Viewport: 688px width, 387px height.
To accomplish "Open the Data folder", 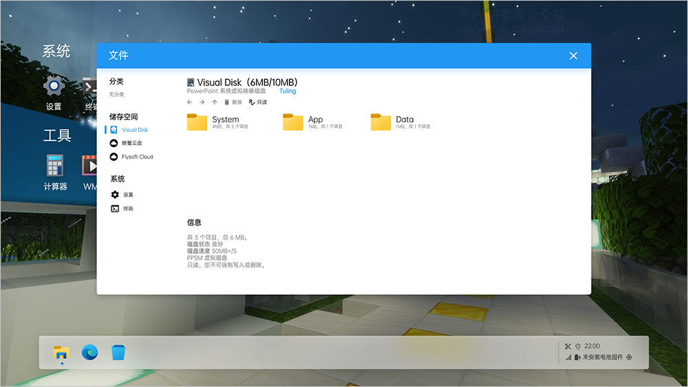I will [400, 122].
